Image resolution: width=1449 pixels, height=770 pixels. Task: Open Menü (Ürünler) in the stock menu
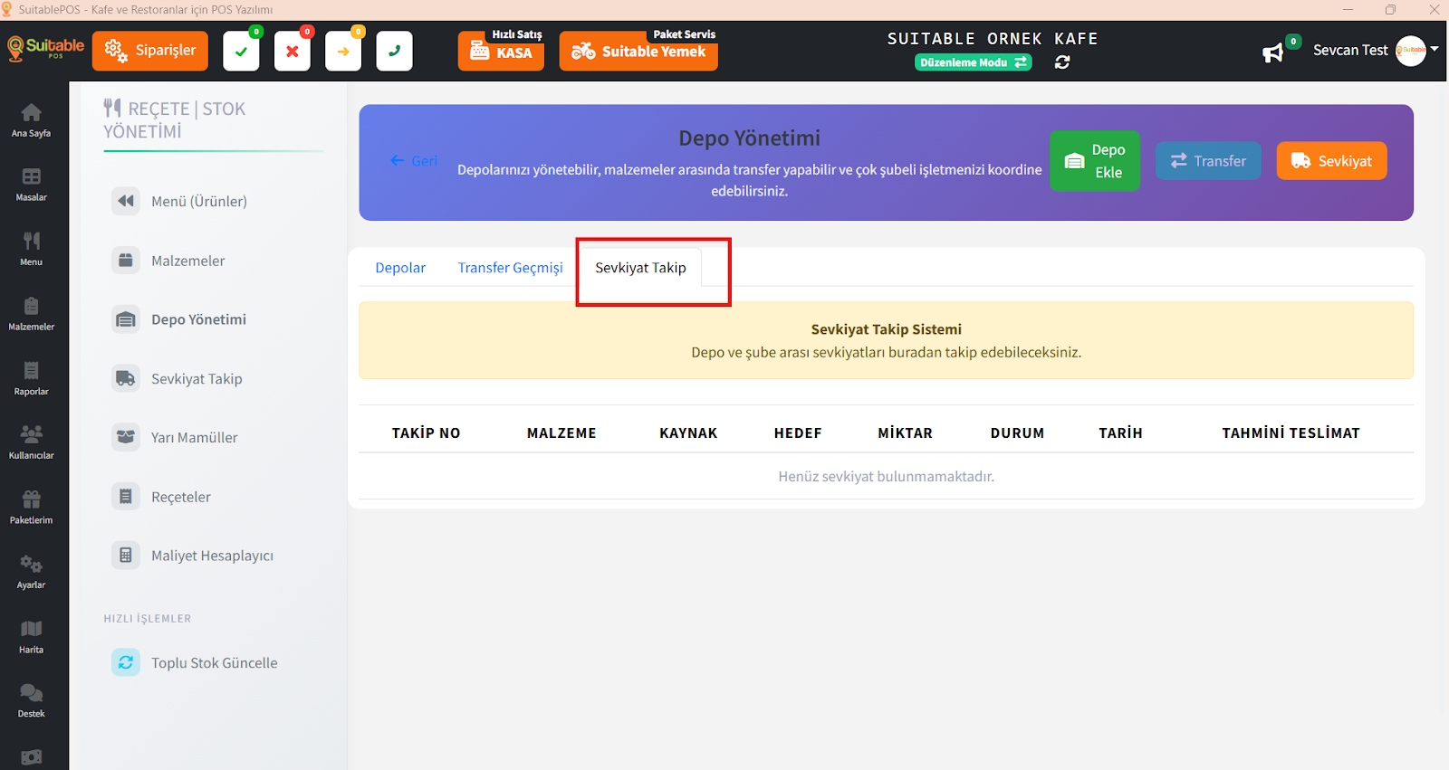pos(199,201)
